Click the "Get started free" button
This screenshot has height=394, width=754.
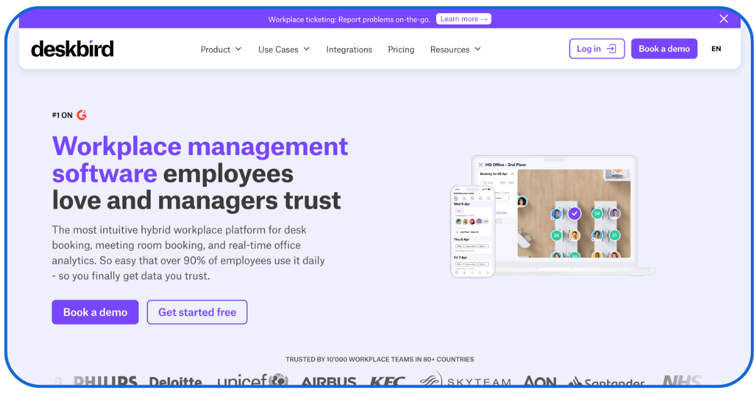(197, 312)
